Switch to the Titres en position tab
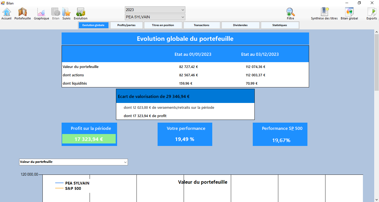This screenshot has width=379, height=202. tap(163, 25)
